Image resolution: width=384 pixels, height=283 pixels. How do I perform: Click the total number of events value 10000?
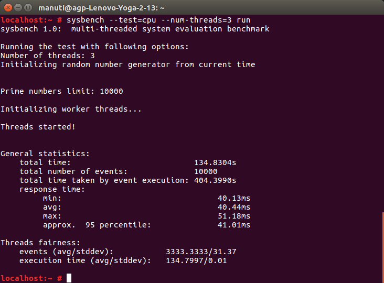(206, 171)
